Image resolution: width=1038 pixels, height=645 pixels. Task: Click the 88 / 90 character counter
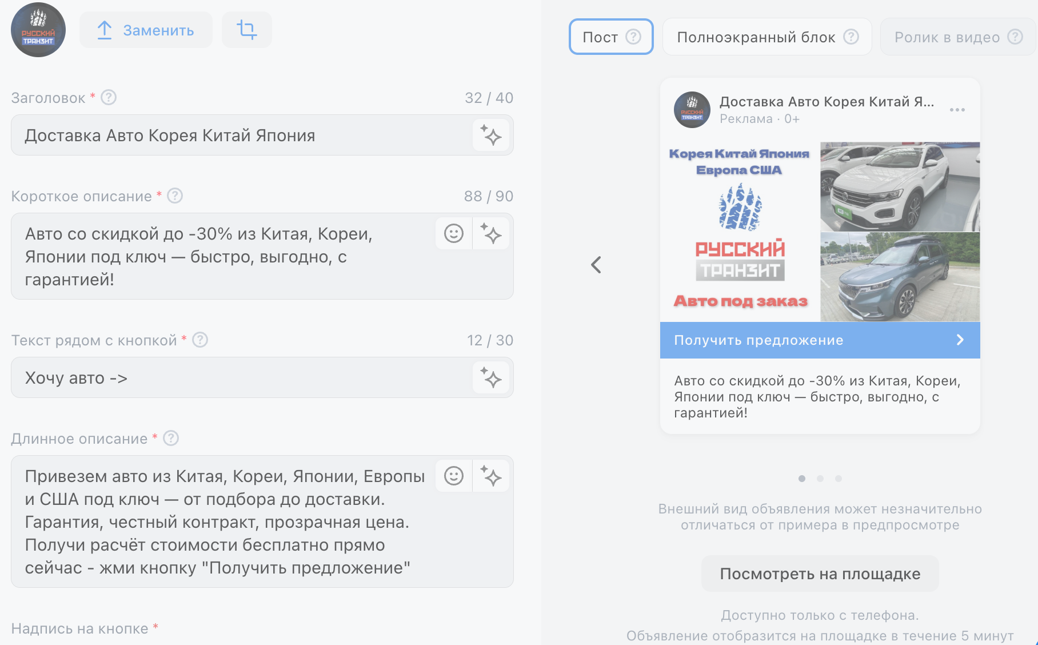[489, 196]
